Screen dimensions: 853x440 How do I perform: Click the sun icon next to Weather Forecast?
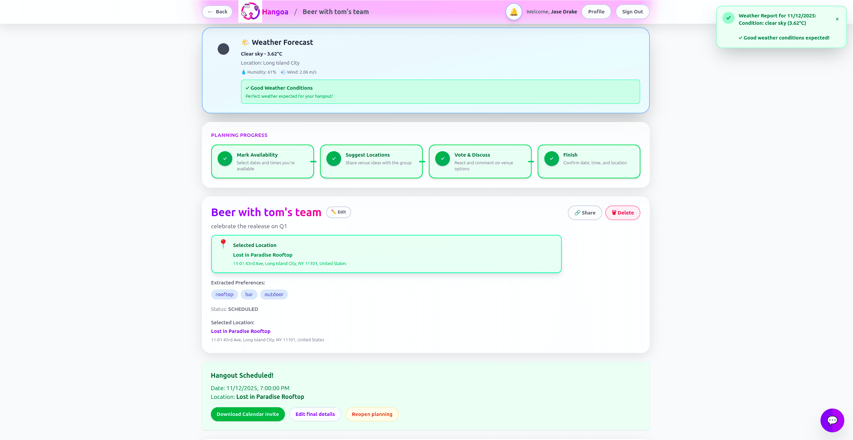coord(245,42)
